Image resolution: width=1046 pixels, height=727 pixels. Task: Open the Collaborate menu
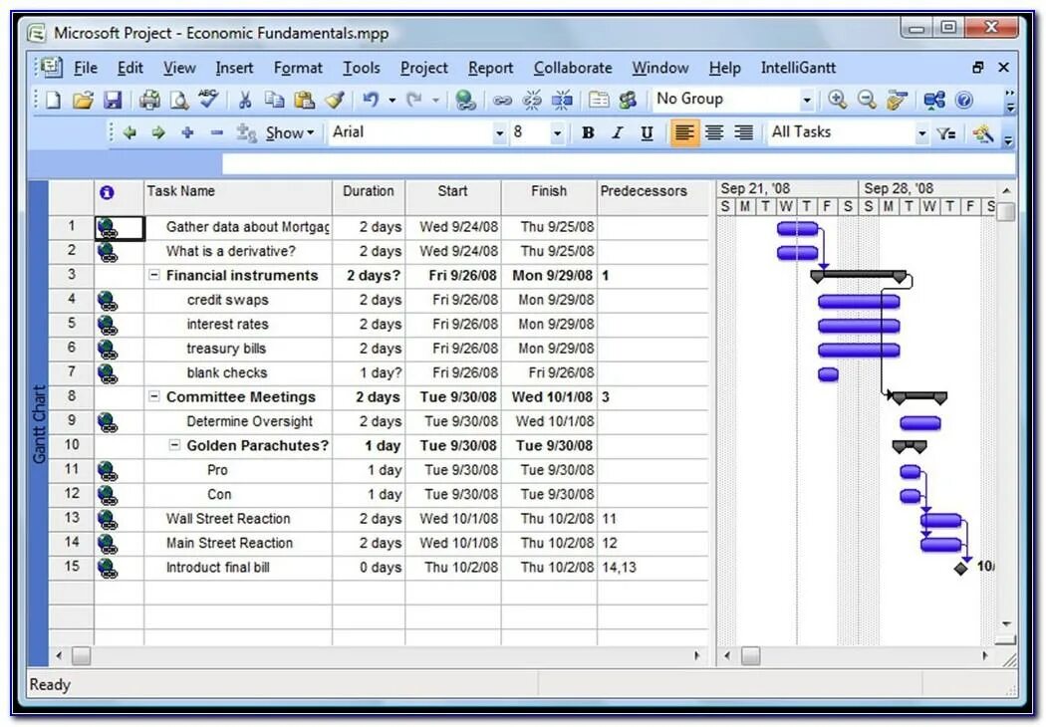573,68
